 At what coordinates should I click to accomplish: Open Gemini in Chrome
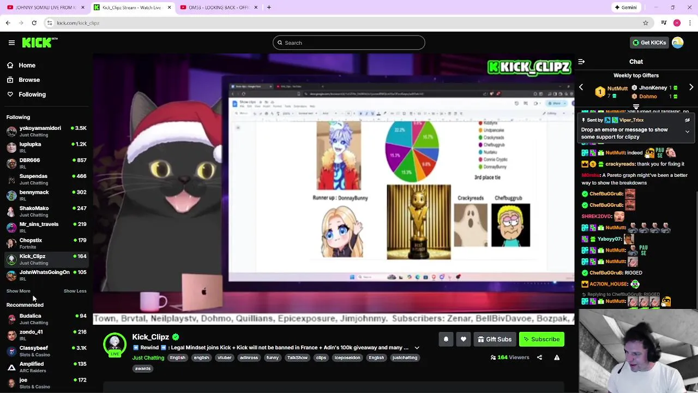point(625,8)
